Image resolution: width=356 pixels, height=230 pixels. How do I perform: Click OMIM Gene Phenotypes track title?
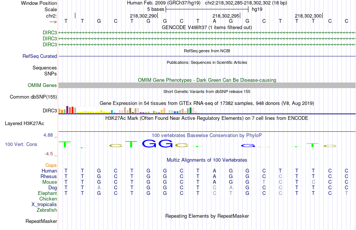click(207, 80)
